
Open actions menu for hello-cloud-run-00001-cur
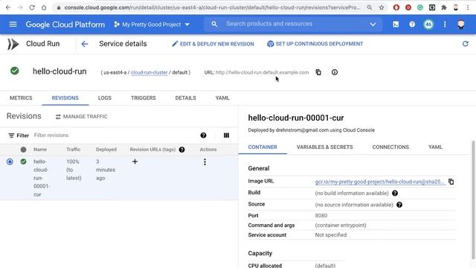205,162
